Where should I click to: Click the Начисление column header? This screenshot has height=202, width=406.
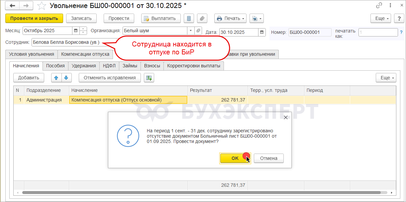pyautogui.click(x=128, y=90)
